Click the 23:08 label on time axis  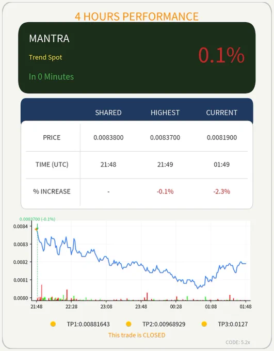(106, 307)
